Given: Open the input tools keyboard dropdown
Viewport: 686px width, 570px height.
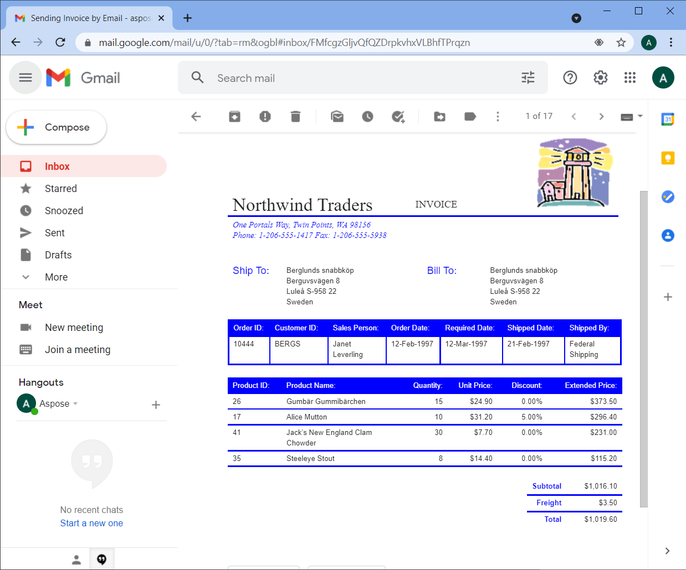Looking at the screenshot, I should [632, 116].
